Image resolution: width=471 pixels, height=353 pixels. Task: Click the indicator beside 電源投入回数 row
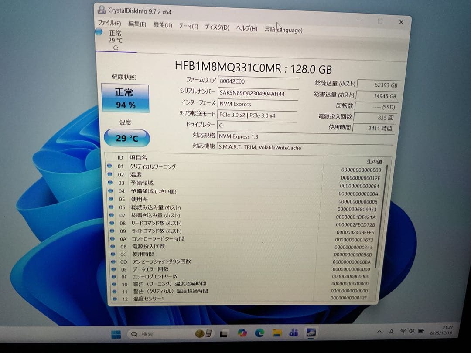click(113, 247)
